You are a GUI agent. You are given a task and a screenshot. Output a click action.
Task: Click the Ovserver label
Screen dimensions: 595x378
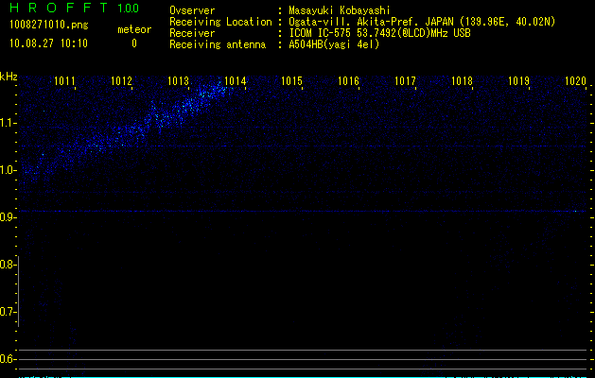192,10
